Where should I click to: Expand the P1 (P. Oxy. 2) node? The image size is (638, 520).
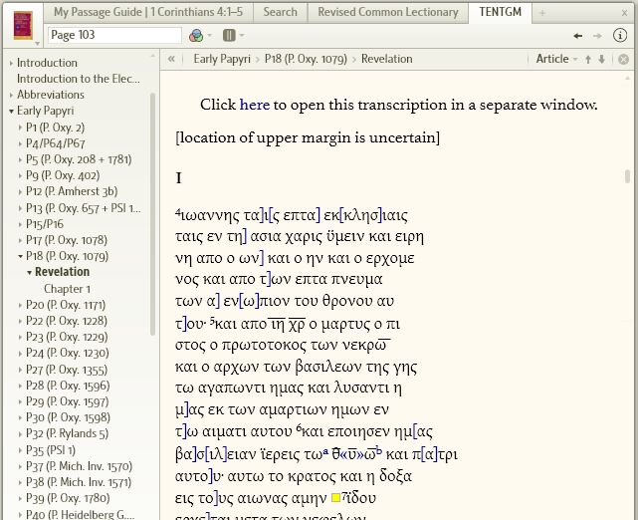[x=20, y=128]
